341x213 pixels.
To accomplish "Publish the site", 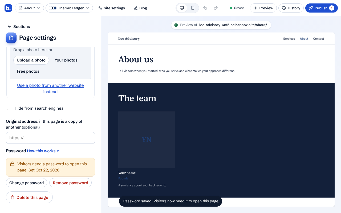I will [x=321, y=8].
